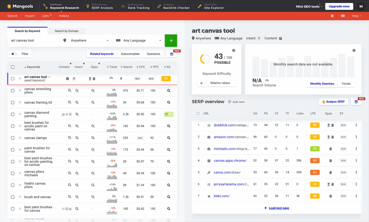Screen dimensions: 369x222
Task: Tick the checkbox for canvas clamps
Action: coord(13,138)
